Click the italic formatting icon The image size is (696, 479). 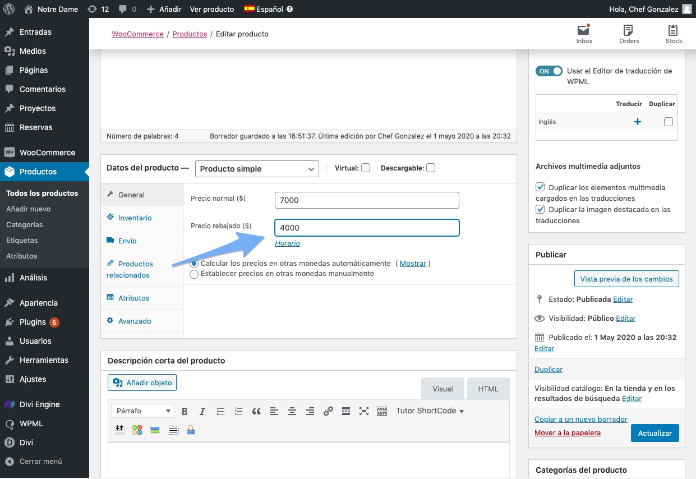tap(202, 411)
